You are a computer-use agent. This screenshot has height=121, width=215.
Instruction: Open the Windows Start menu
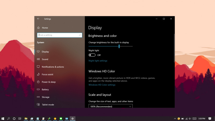tap(3, 118)
